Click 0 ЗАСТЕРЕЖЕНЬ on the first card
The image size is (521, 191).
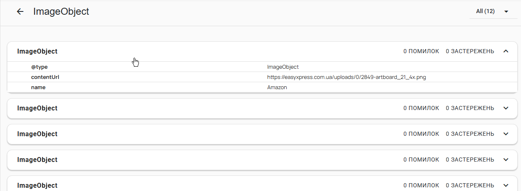[470, 52]
